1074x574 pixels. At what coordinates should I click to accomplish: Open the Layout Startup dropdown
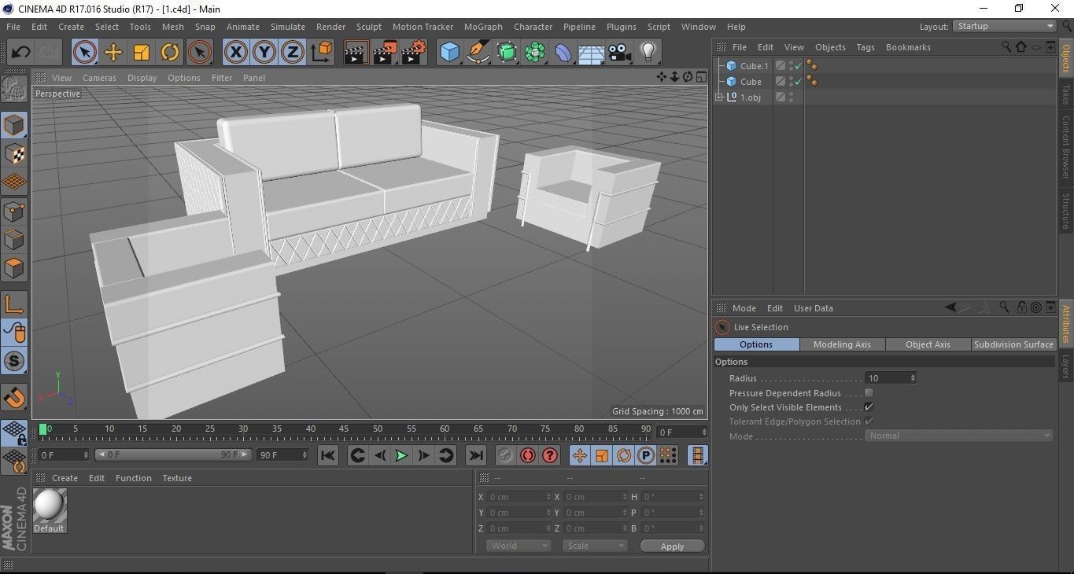(1005, 26)
